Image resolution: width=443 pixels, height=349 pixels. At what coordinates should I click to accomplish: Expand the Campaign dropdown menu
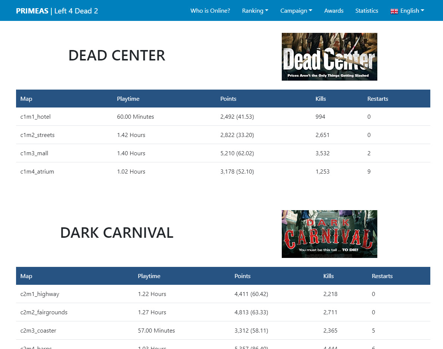point(296,11)
